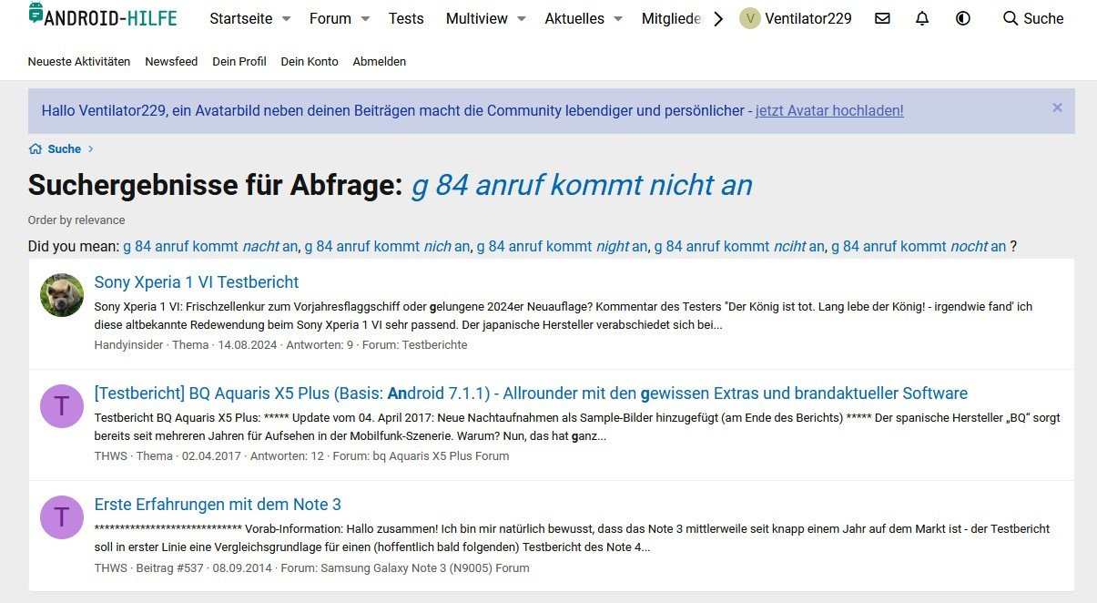The width and height of the screenshot is (1097, 603).
Task: Expand the Multiview dropdown arrow
Action: click(x=522, y=19)
